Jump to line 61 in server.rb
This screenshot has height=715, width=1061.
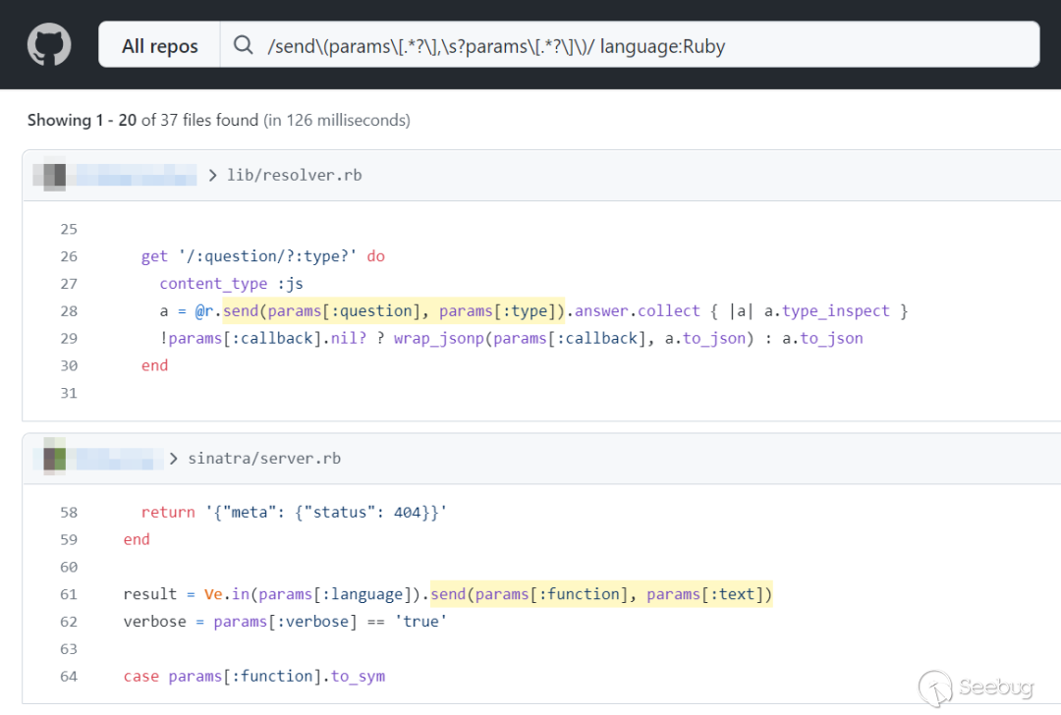(x=68, y=594)
